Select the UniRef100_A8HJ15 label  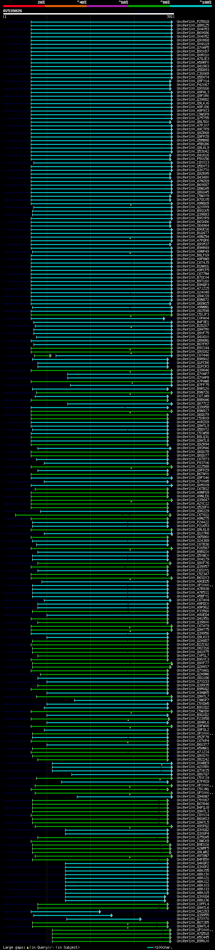click(x=193, y=893)
